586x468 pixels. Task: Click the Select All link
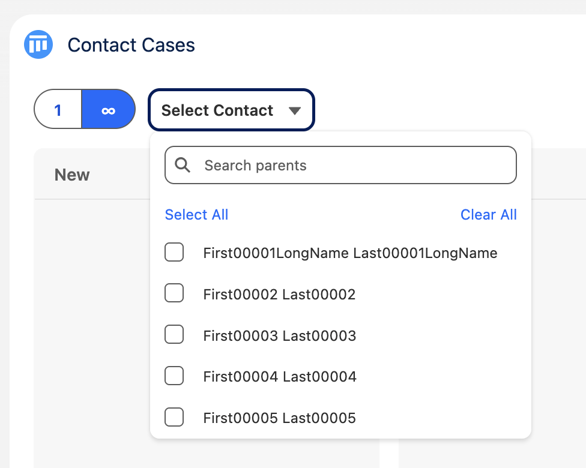coord(196,215)
